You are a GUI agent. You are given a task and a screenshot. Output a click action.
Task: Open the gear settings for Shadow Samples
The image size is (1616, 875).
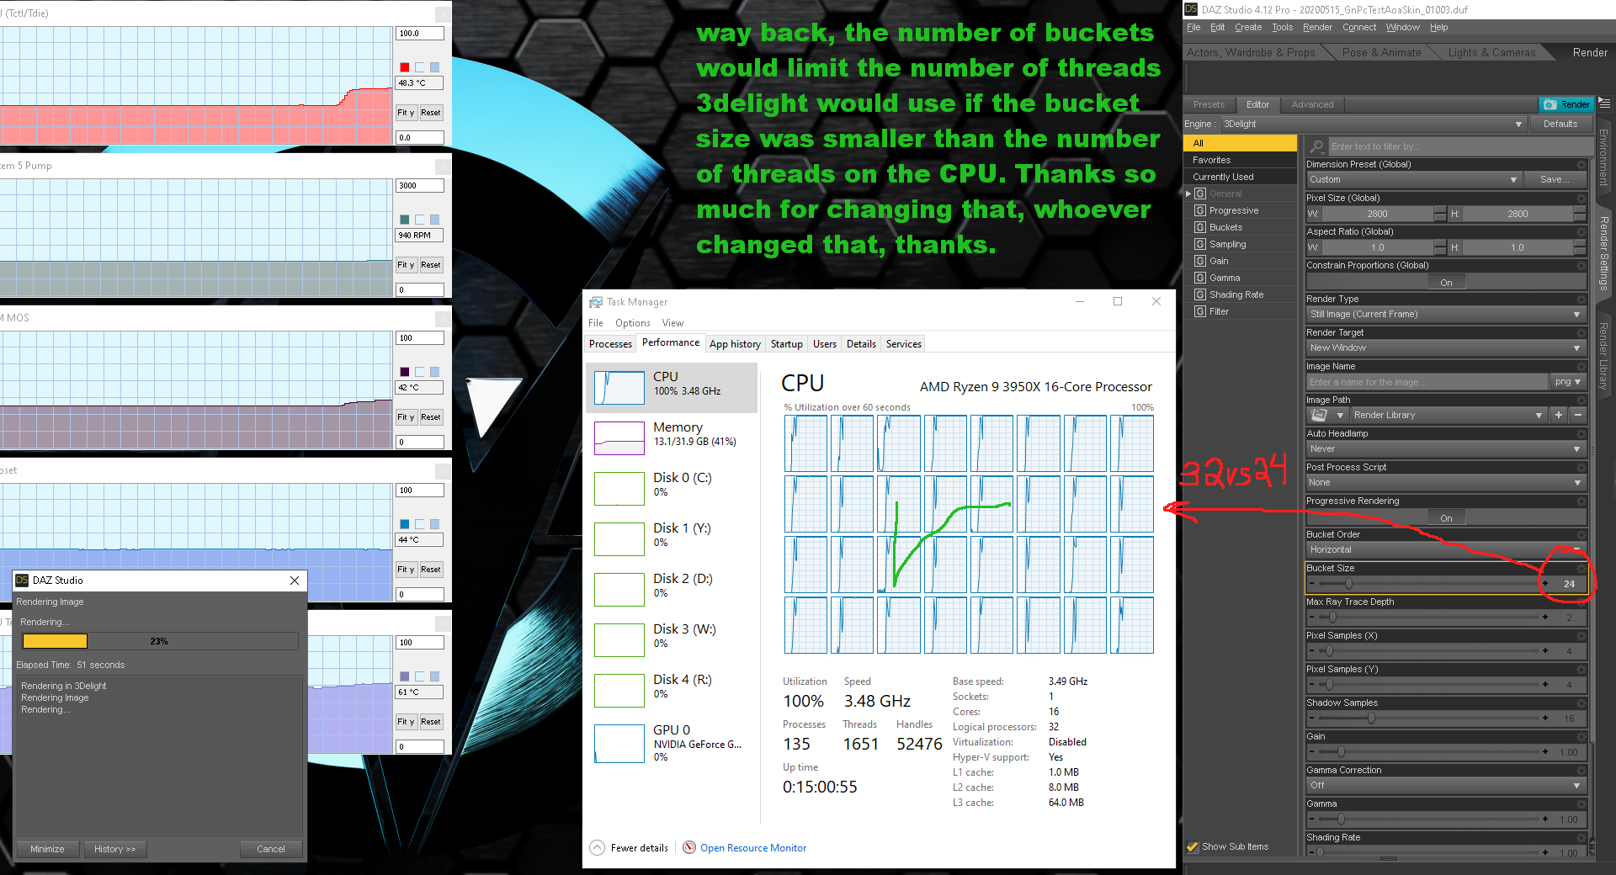(1581, 703)
